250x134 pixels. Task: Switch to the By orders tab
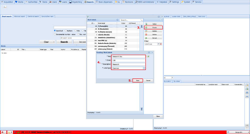tap(177, 81)
